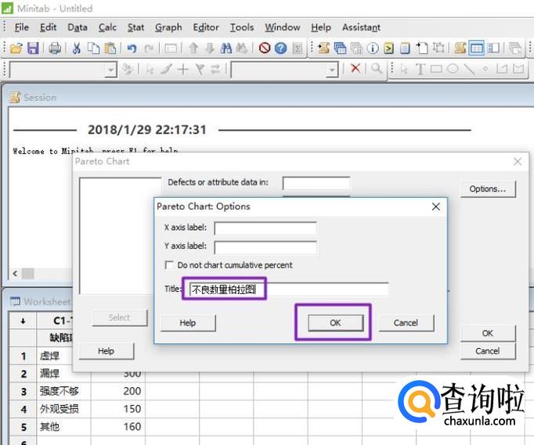This screenshot has height=445, width=534.
Task: Close the Pareto Chart: Options dialog
Action: pos(435,206)
